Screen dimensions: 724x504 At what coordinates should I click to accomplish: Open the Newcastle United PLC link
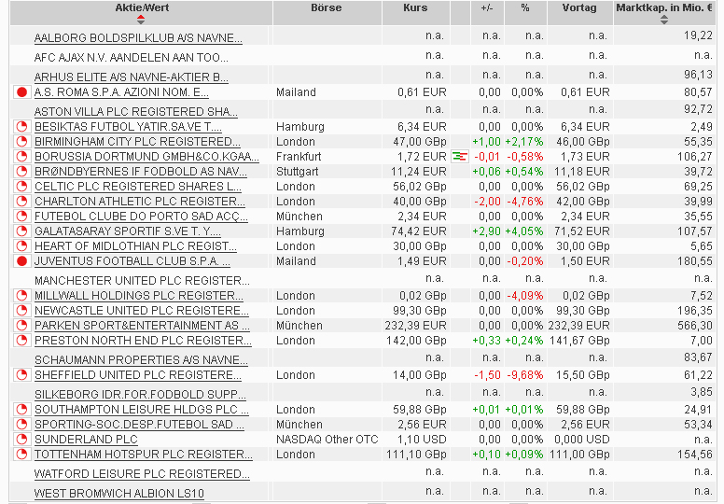[x=141, y=310]
